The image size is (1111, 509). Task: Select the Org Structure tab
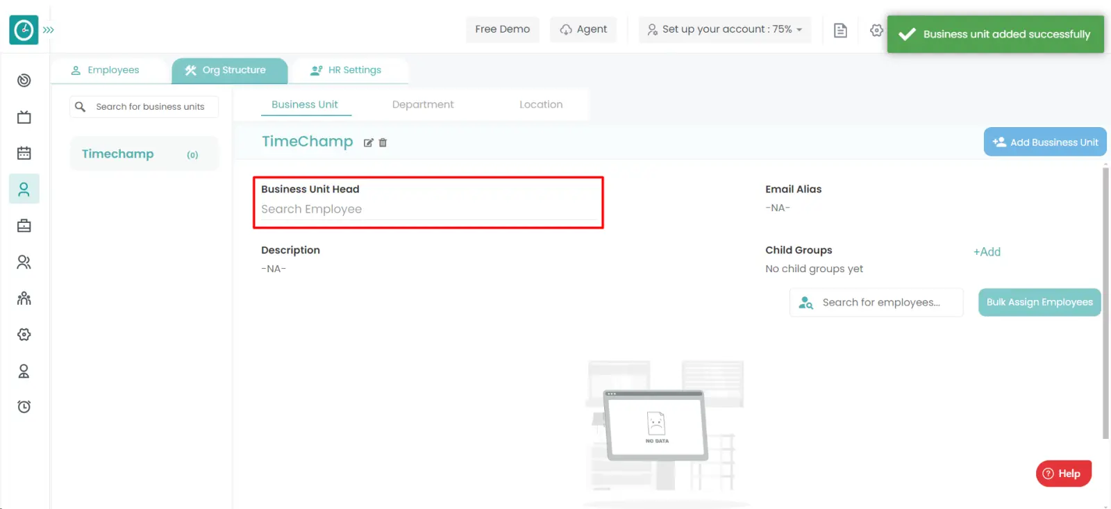pyautogui.click(x=230, y=70)
